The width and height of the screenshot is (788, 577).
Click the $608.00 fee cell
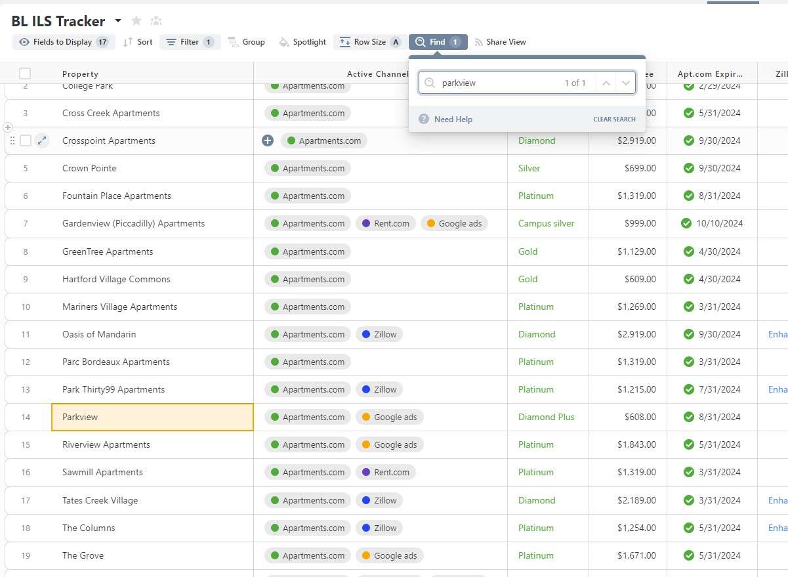(628, 417)
